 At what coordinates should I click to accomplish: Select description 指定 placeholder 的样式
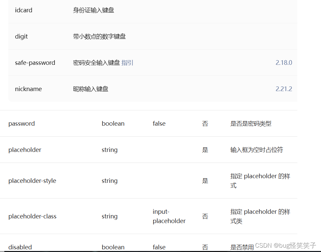pos(260,181)
